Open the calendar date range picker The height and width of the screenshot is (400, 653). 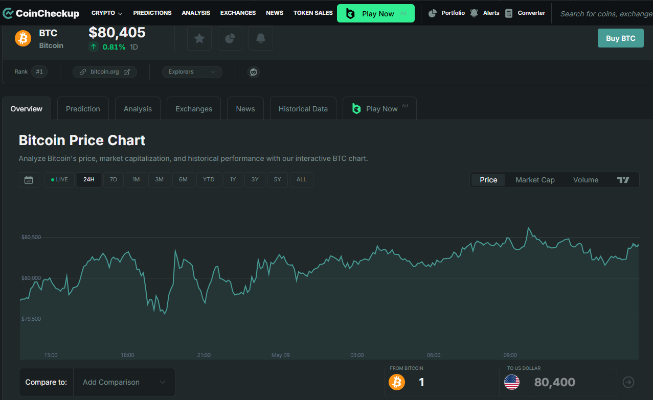pos(29,180)
